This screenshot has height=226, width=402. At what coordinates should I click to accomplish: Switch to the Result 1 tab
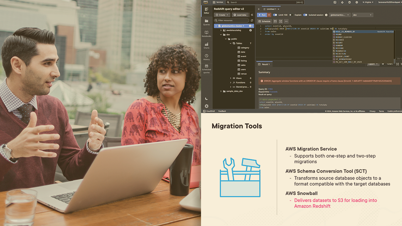click(265, 64)
